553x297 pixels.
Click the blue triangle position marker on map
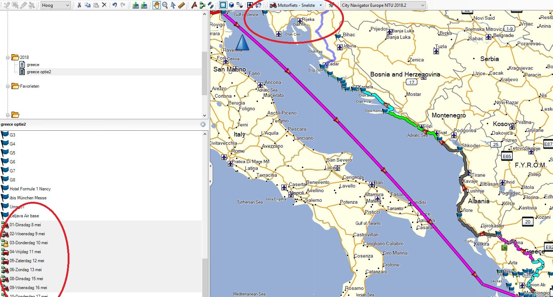(x=242, y=42)
